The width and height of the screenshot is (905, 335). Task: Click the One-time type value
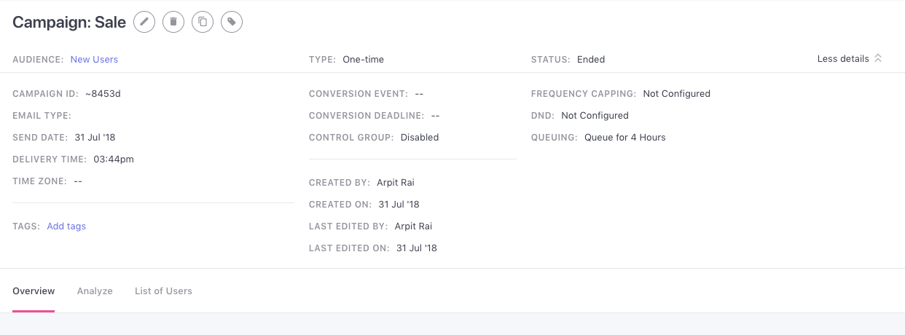[x=363, y=60]
